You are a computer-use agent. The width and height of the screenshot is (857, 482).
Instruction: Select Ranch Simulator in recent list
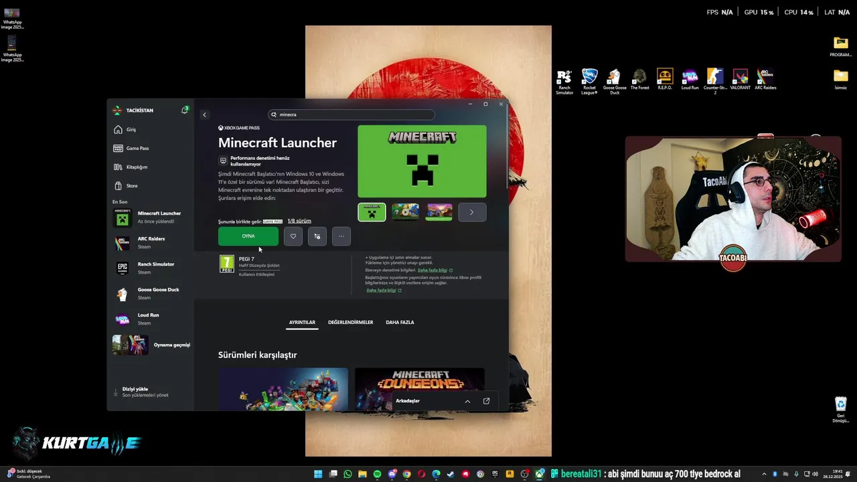[x=151, y=268]
